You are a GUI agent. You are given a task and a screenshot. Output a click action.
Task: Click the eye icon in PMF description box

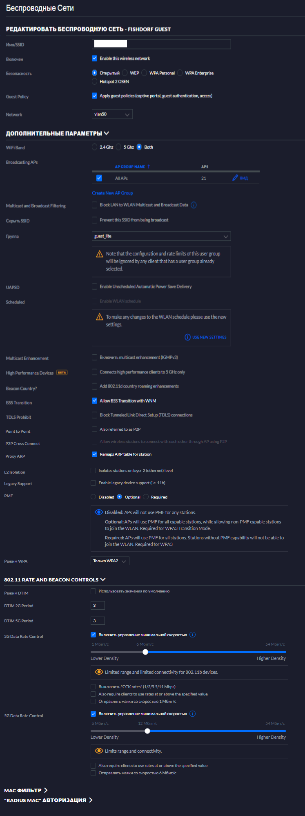(x=98, y=512)
